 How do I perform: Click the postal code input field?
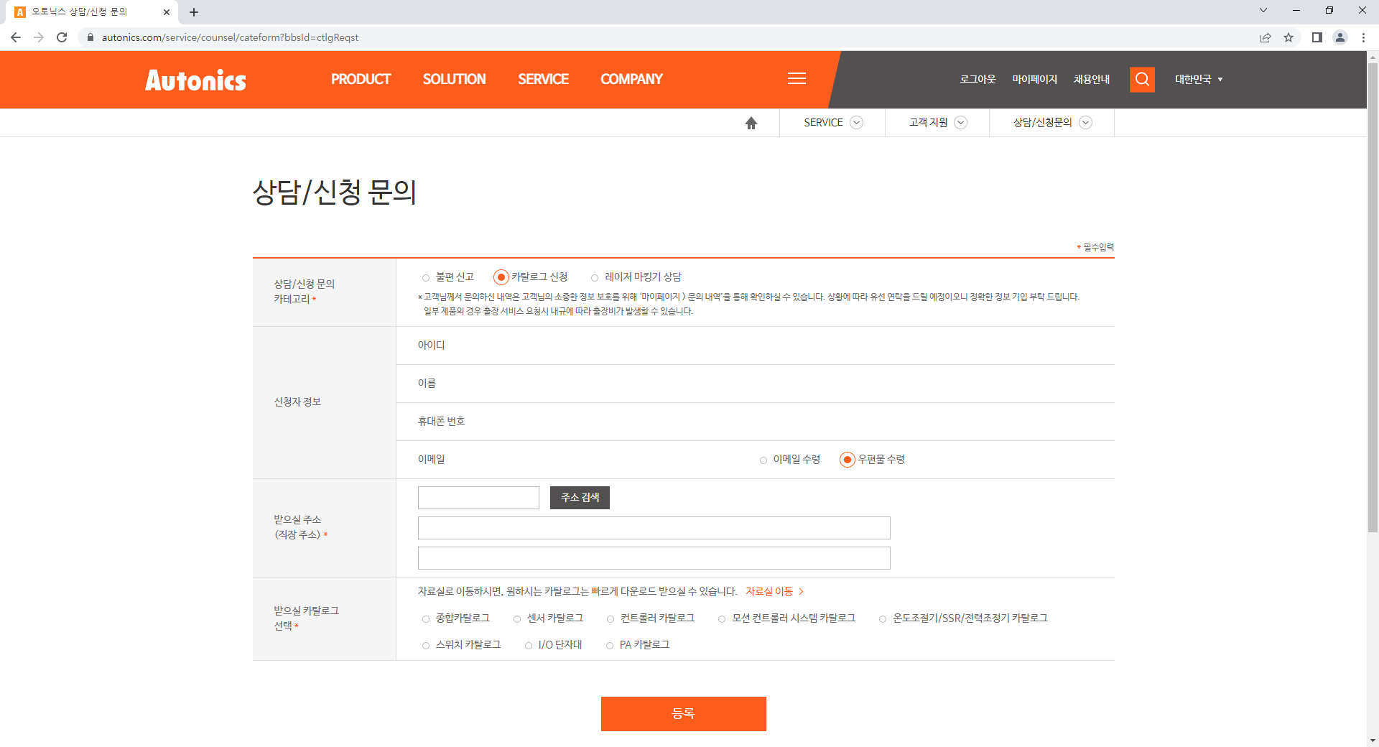pyautogui.click(x=478, y=498)
